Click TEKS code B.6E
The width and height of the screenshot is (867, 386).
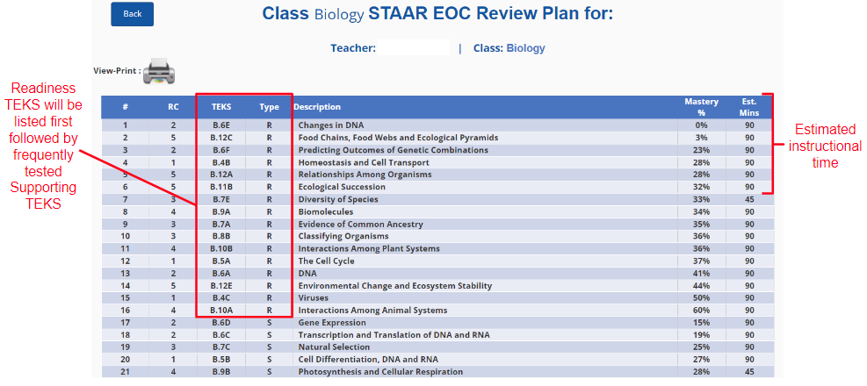221,125
